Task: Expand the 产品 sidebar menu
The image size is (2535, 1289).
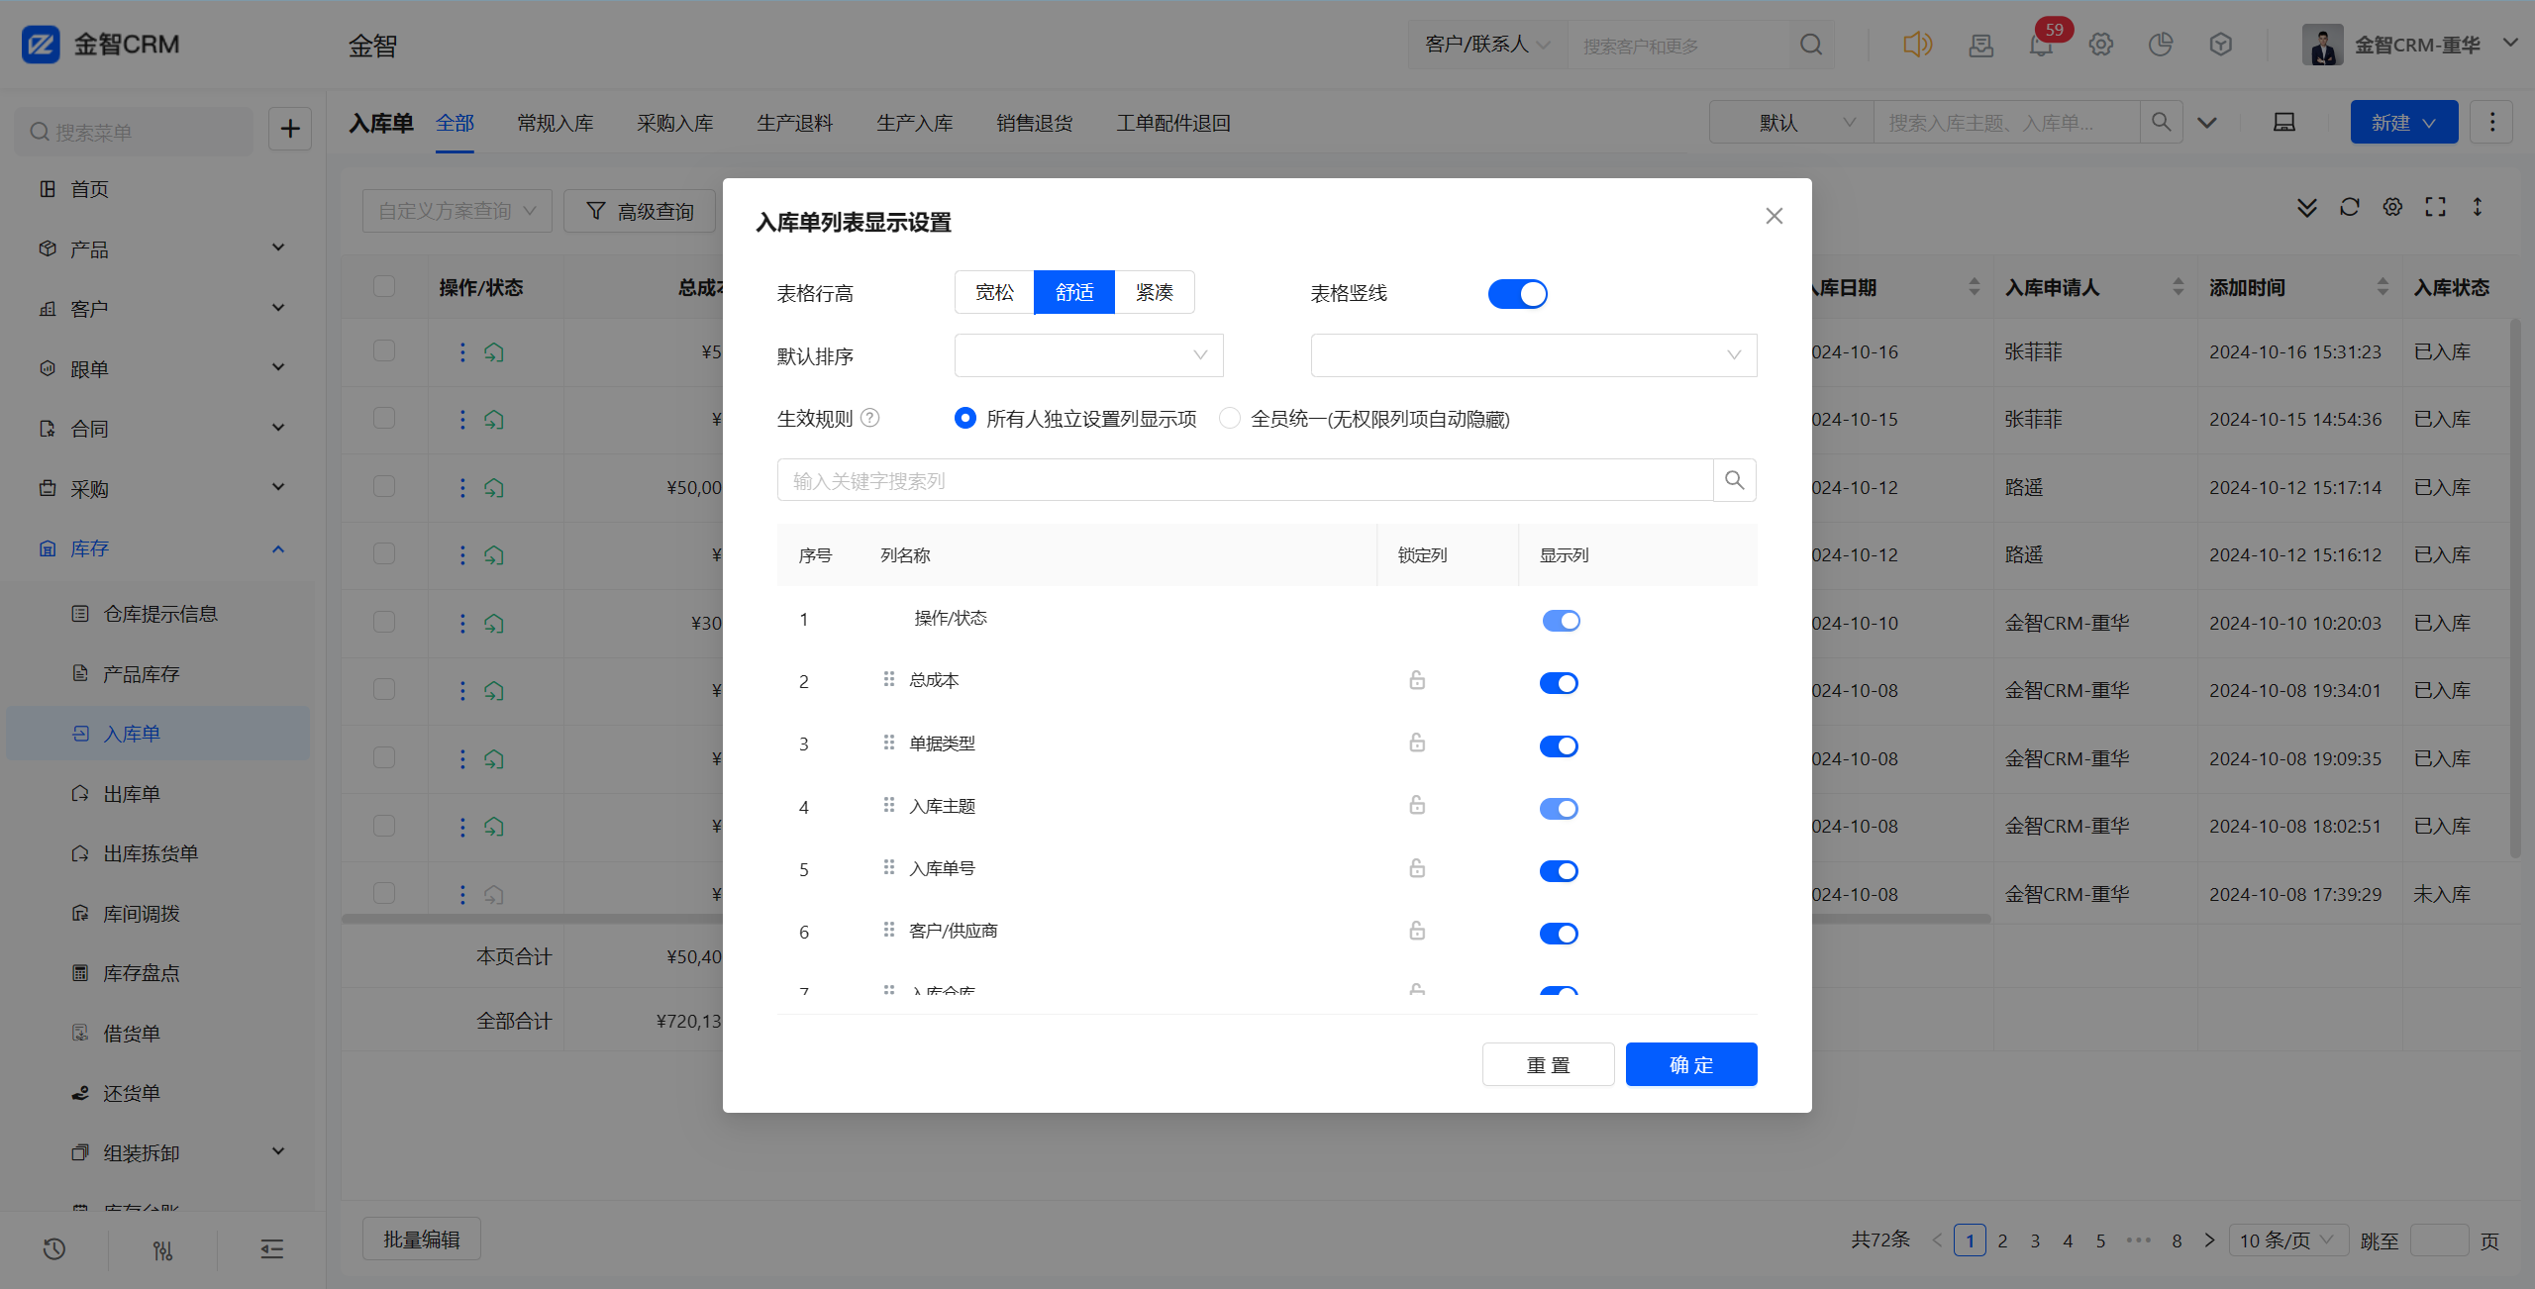Action: [x=161, y=248]
